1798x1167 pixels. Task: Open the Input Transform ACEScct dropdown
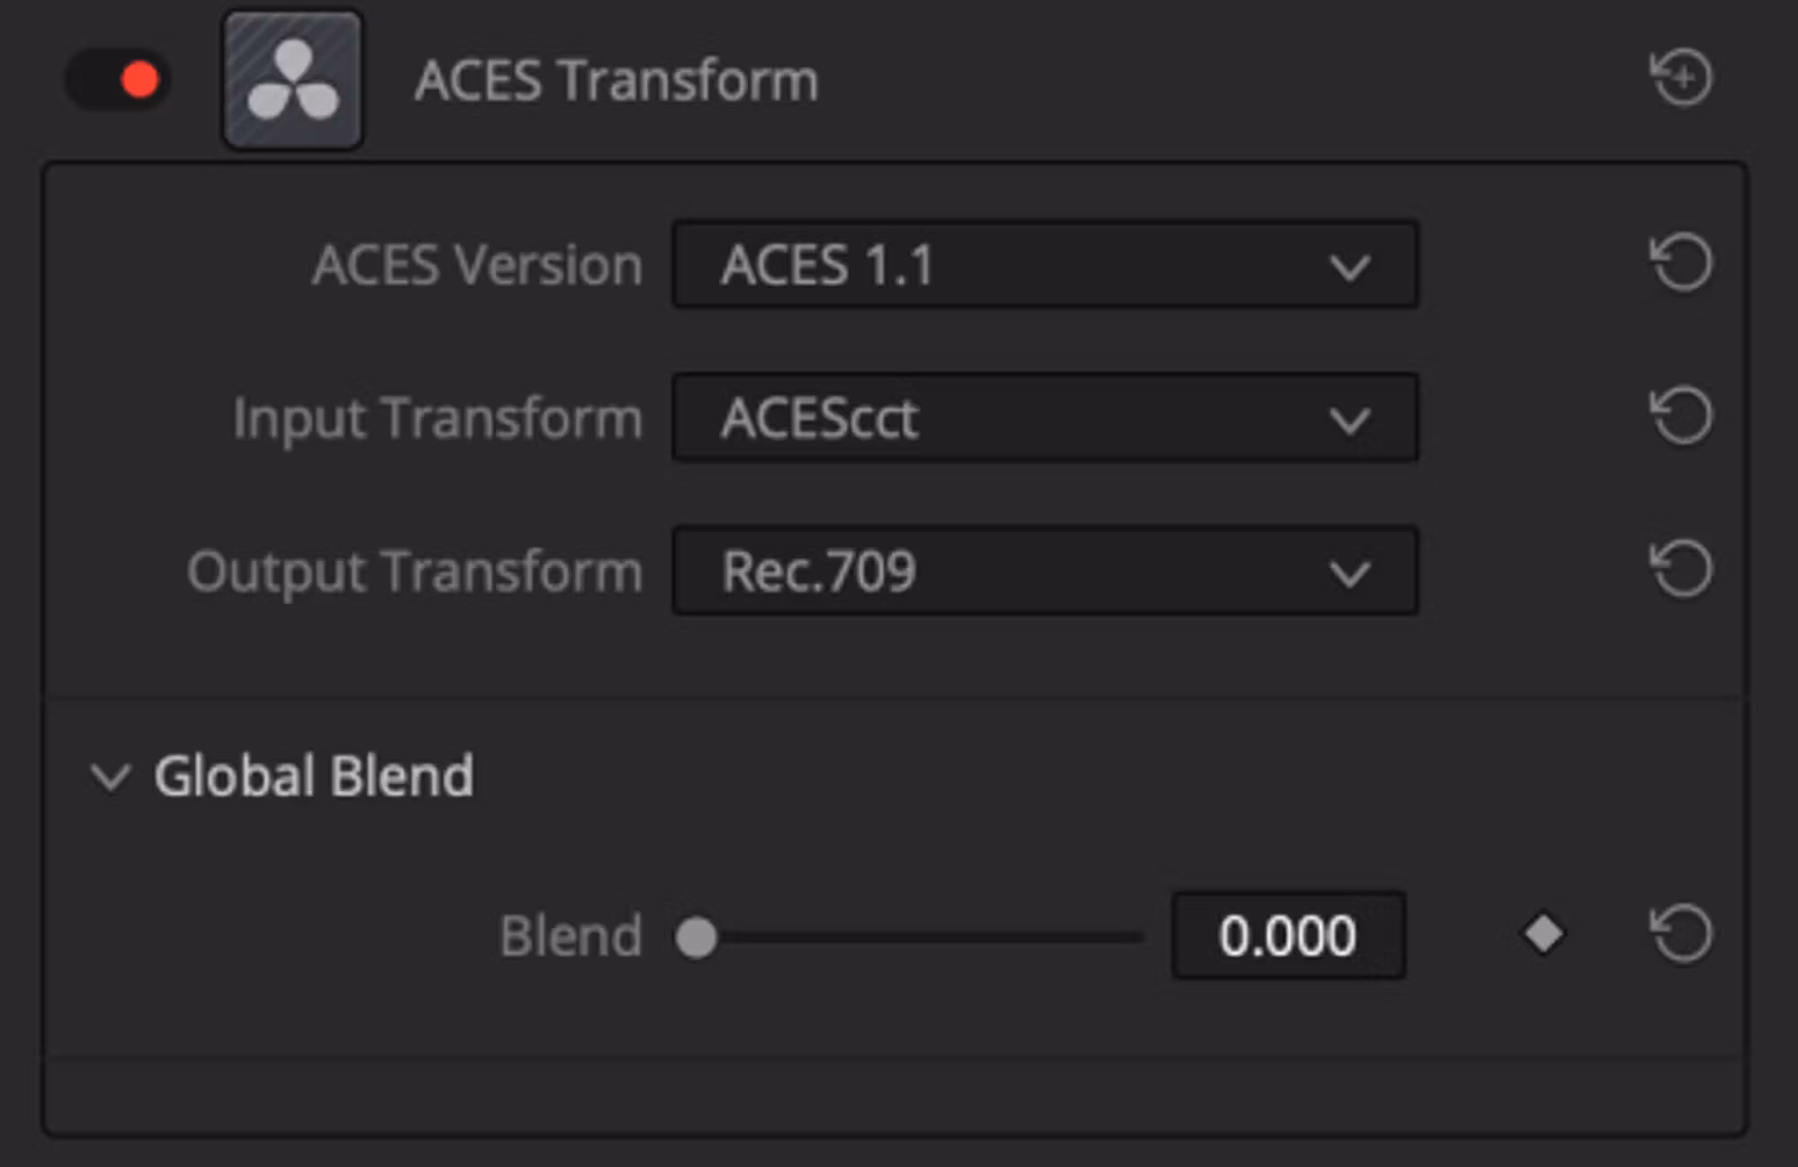point(1046,418)
